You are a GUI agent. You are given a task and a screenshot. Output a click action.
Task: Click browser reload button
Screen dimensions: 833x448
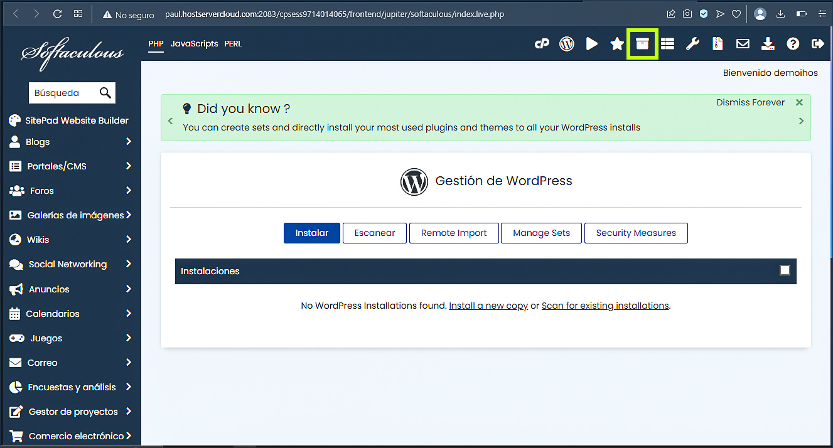click(x=57, y=14)
